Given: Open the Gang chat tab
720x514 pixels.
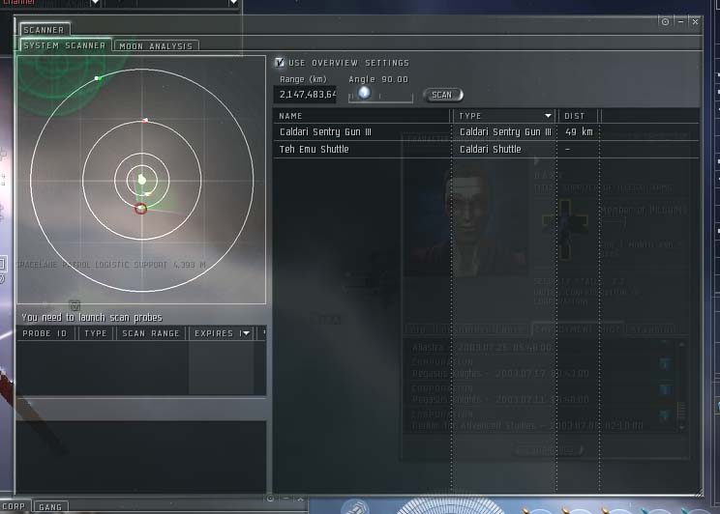Looking at the screenshot, I should (49, 506).
